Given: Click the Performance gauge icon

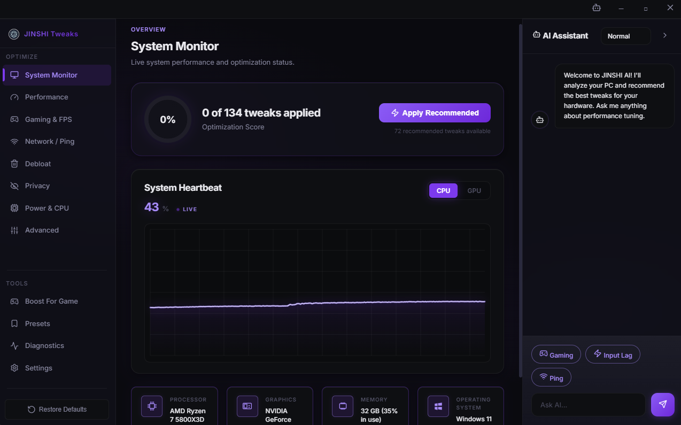Looking at the screenshot, I should (14, 97).
